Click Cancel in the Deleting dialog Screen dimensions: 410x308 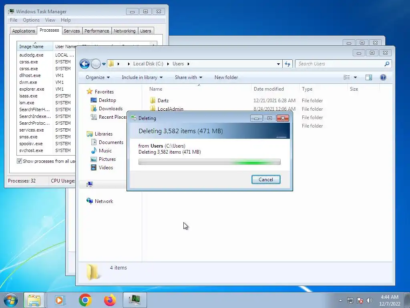pyautogui.click(x=266, y=179)
